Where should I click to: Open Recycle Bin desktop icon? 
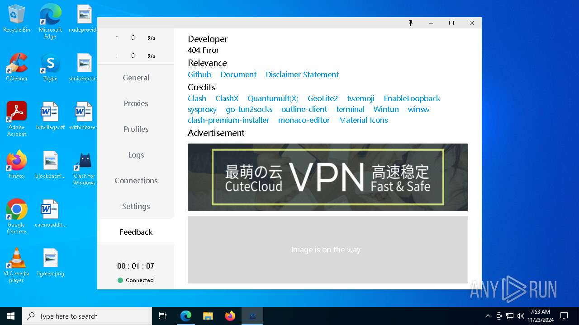[17, 19]
